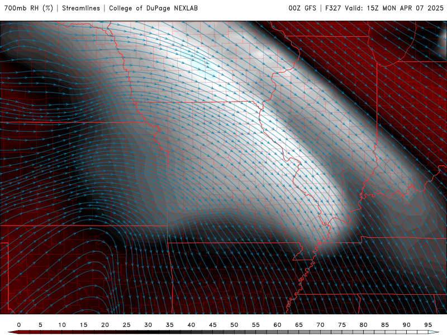The height and width of the screenshot is (335, 447).
Task: Click the "85" scale value
Action: pos(385,325)
